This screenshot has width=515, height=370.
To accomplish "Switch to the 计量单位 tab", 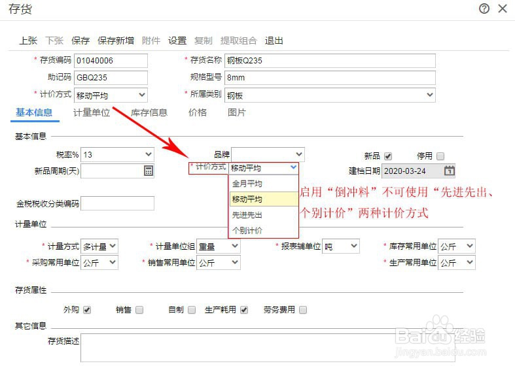I will [x=92, y=113].
